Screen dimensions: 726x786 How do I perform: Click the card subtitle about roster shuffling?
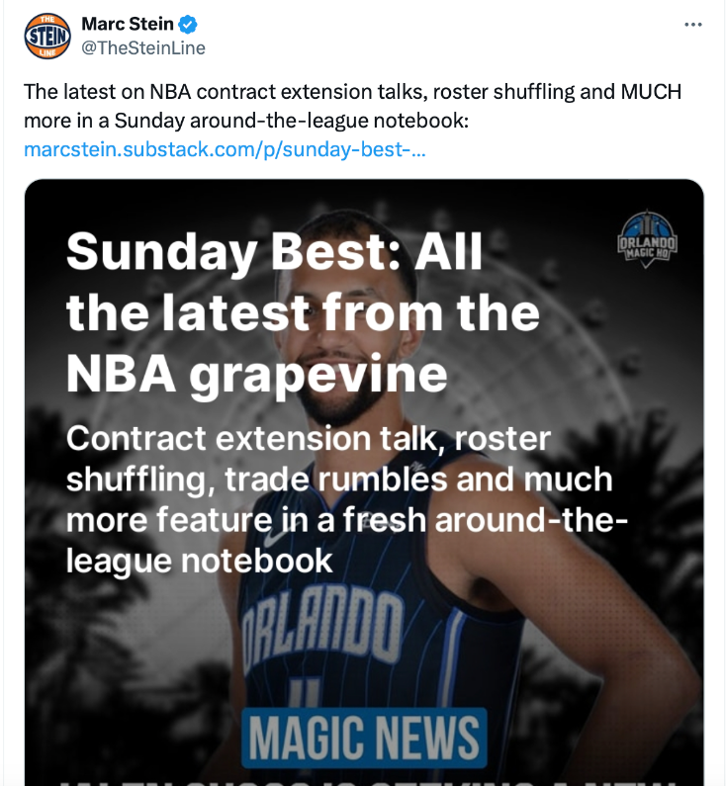[339, 480]
